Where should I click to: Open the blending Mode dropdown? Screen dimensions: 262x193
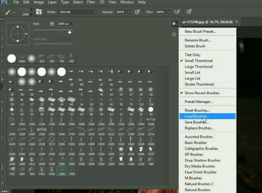tap(78, 12)
